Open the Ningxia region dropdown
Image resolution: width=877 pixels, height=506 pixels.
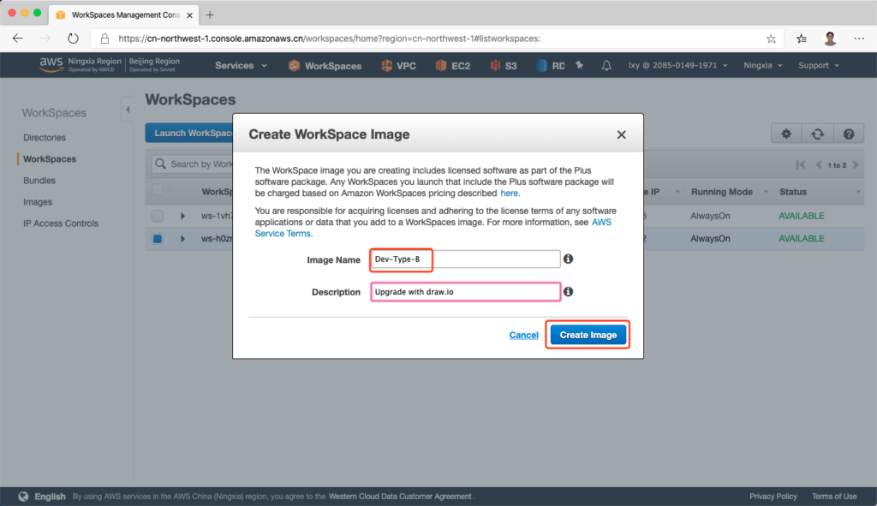(x=762, y=66)
